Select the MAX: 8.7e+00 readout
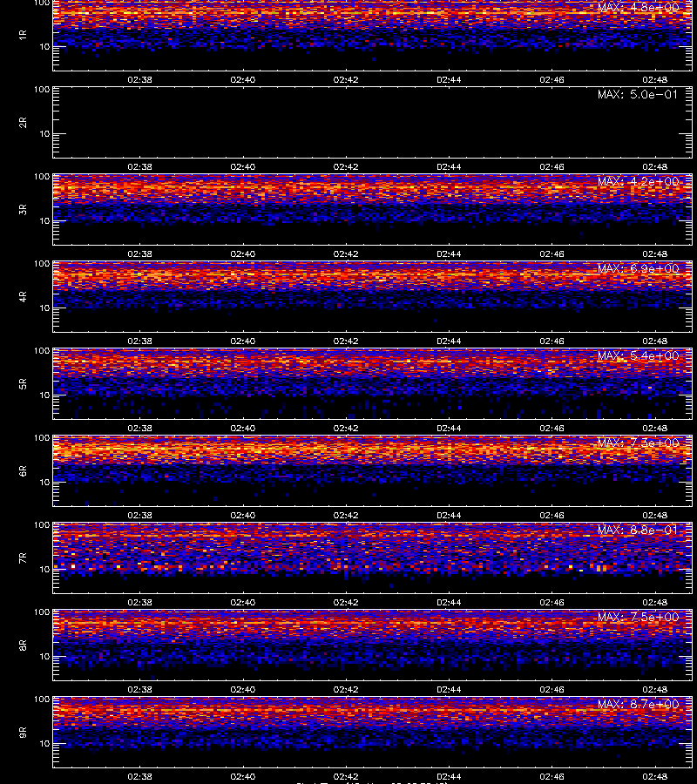The width and height of the screenshot is (697, 784). point(638,704)
